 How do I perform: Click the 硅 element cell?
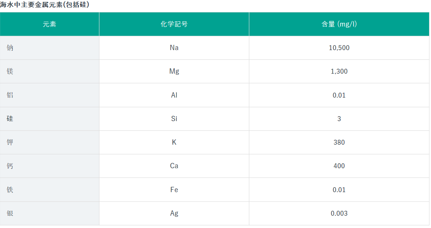pyautogui.click(x=10, y=119)
